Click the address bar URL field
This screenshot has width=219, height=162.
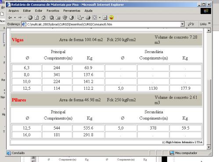click(x=103, y=24)
